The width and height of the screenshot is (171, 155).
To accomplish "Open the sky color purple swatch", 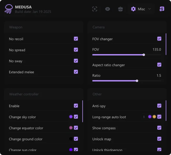I will pos(71,117).
